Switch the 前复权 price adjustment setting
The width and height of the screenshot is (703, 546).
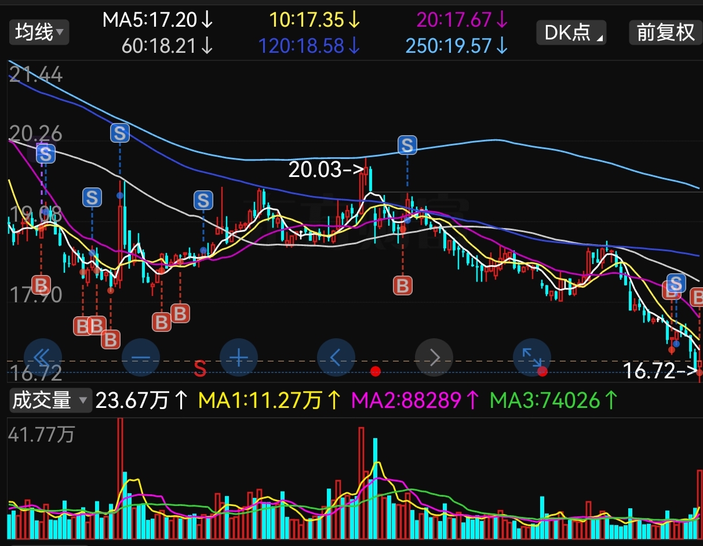click(666, 32)
